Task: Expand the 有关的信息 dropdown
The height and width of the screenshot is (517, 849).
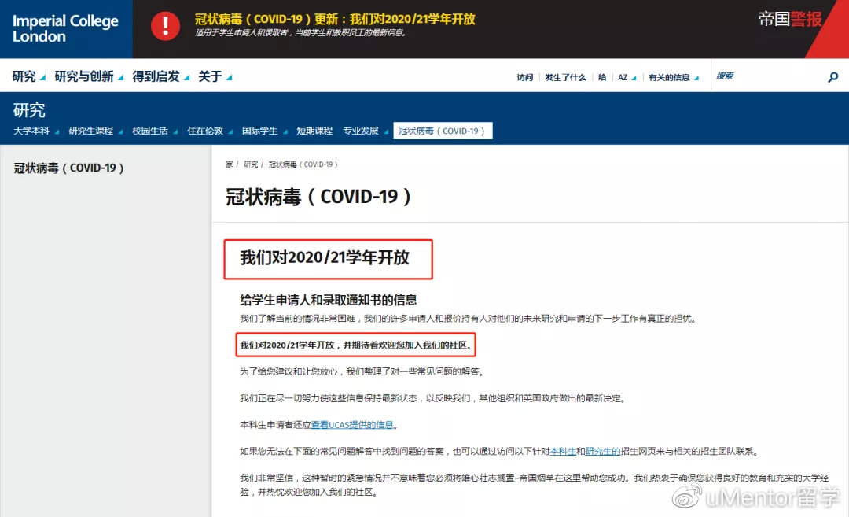Action: pyautogui.click(x=674, y=77)
